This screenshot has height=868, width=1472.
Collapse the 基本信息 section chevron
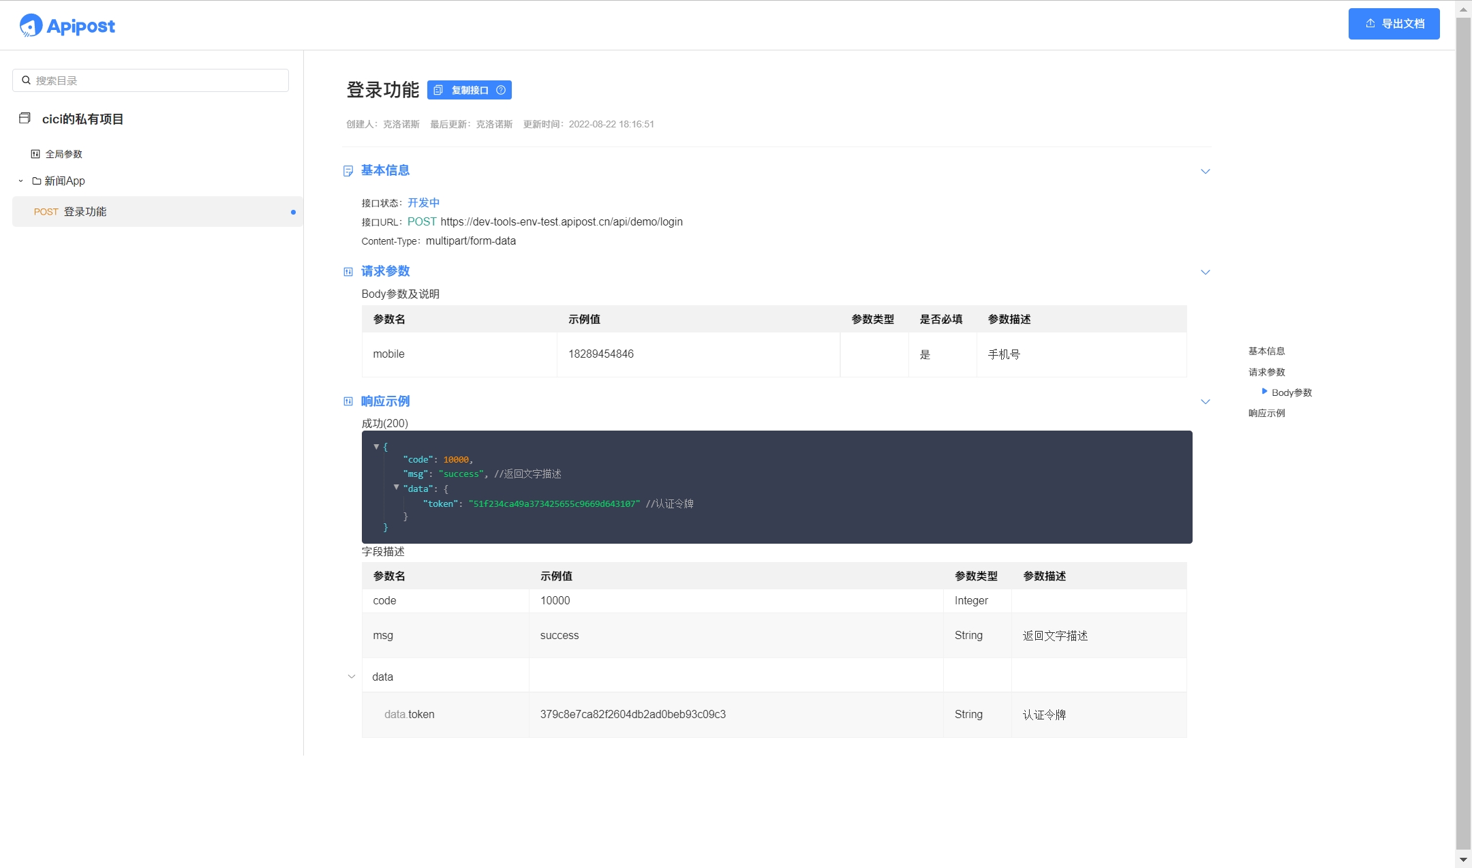pyautogui.click(x=1205, y=171)
